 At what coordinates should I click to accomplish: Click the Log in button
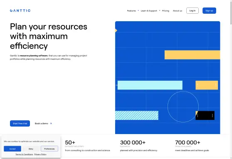coord(193,11)
